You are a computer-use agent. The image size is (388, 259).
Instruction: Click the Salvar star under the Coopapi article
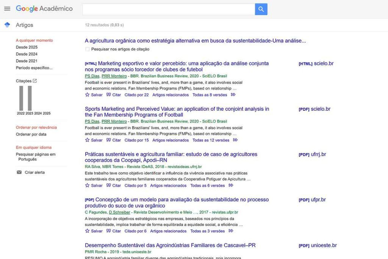[x=88, y=185]
